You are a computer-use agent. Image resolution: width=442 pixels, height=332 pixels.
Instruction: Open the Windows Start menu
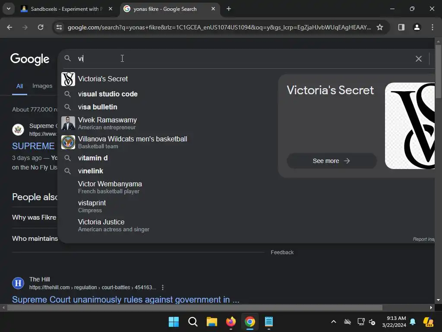[x=174, y=322]
